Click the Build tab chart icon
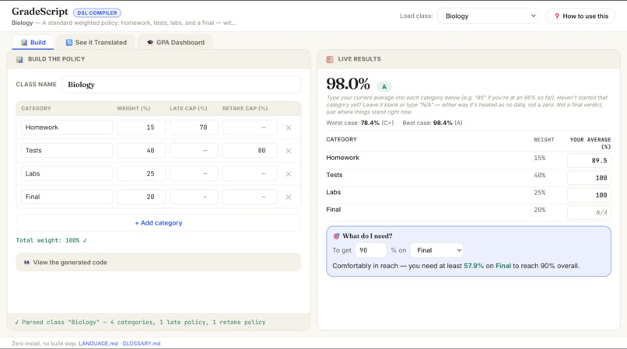 (x=24, y=43)
